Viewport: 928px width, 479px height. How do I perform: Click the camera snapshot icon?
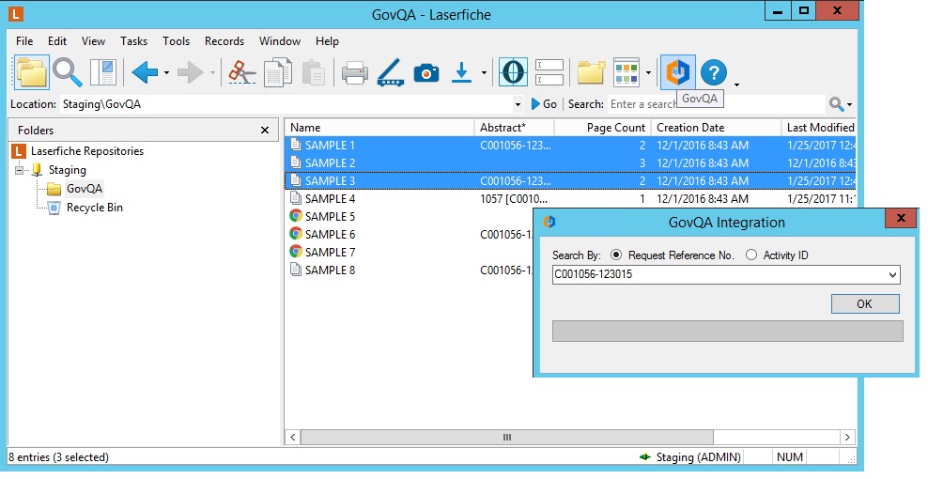(426, 73)
